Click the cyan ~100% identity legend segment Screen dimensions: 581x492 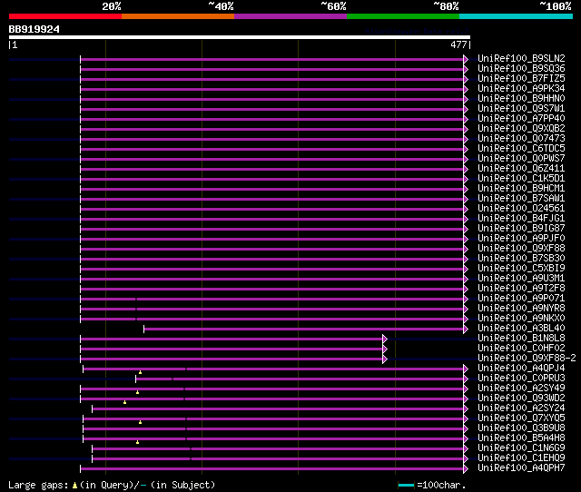click(517, 16)
